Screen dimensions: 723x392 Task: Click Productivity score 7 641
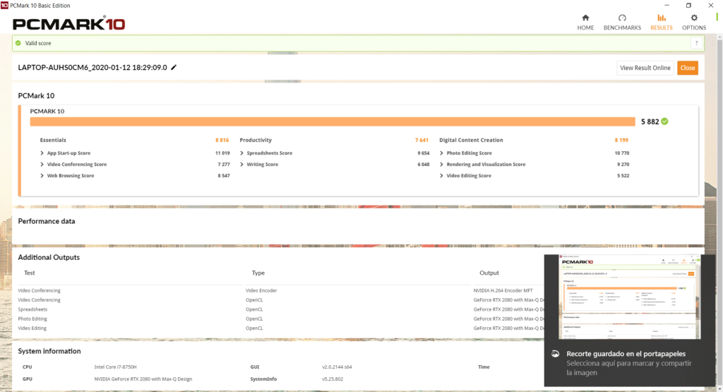point(422,140)
